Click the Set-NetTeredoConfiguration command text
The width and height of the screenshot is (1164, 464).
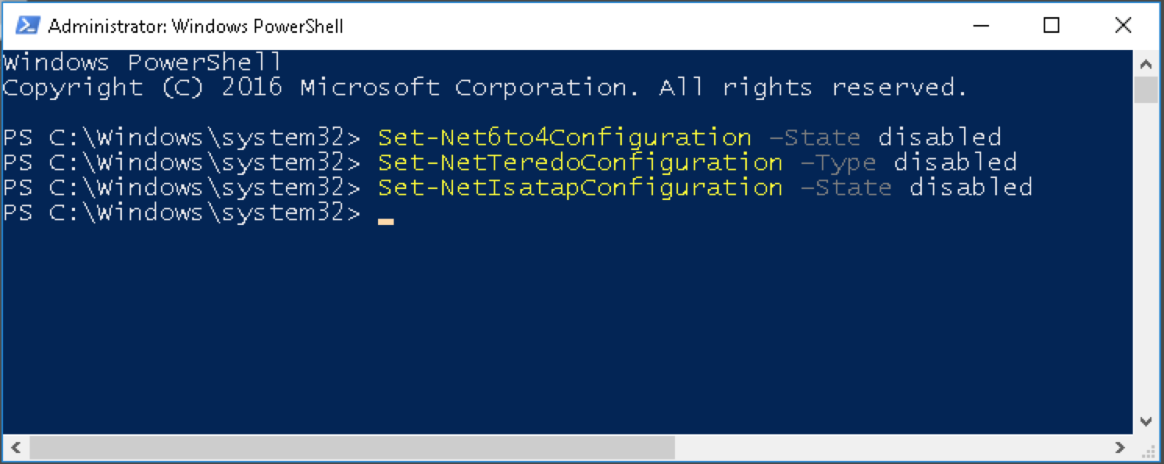click(580, 162)
